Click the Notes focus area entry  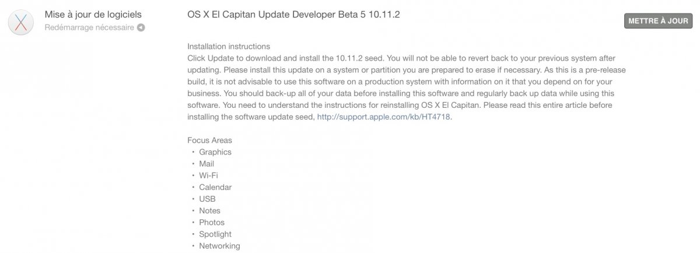click(x=209, y=210)
